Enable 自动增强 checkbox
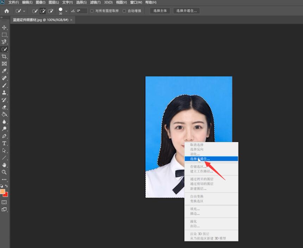The height and width of the screenshot is (248, 303). [x=124, y=11]
